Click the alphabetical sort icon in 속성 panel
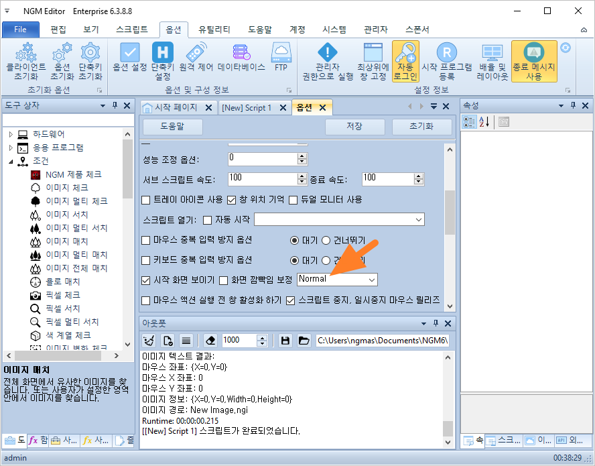595x466 pixels. point(484,122)
